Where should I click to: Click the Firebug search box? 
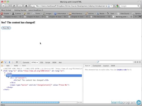pos(115,62)
